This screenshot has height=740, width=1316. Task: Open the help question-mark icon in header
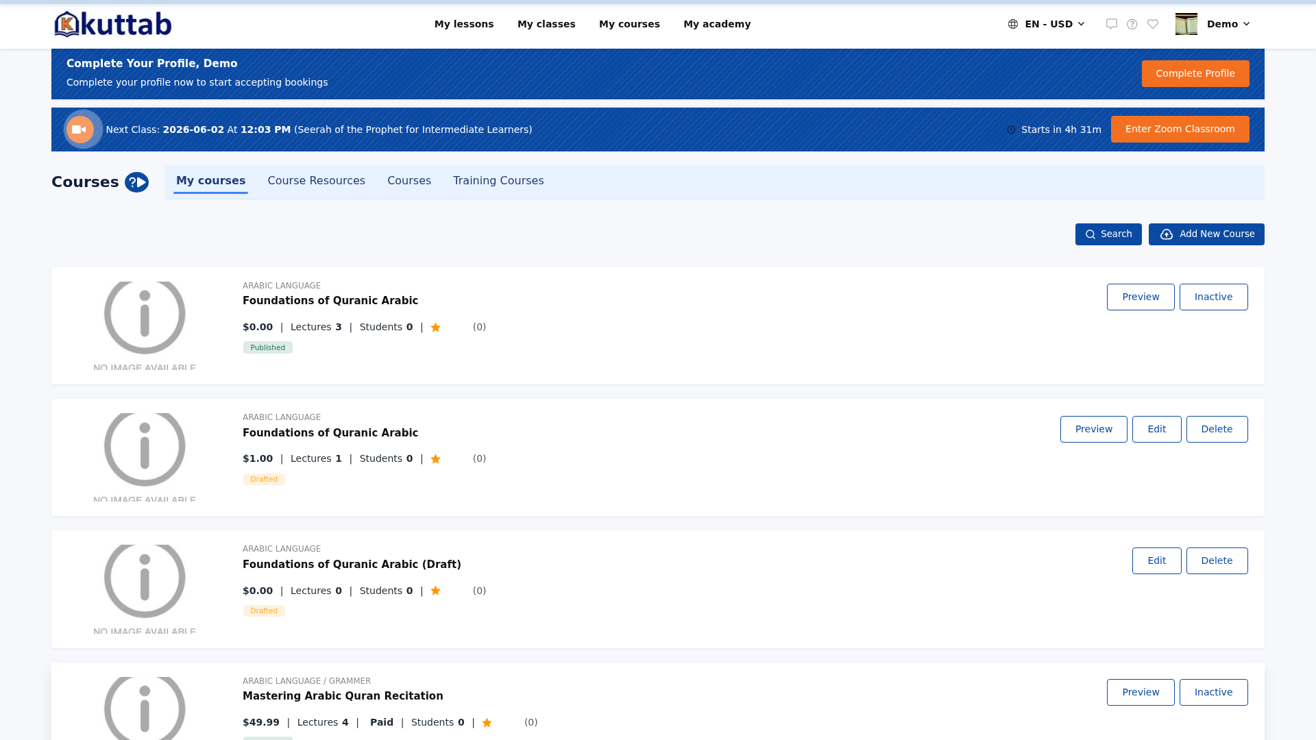[1132, 24]
